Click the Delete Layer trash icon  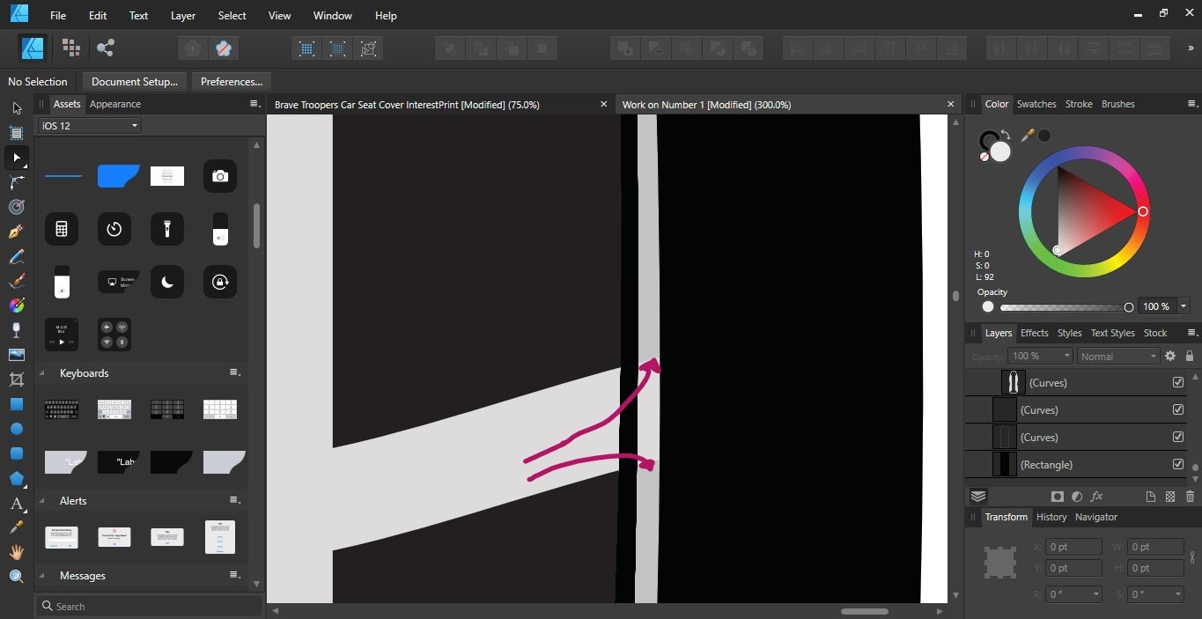coord(1190,497)
